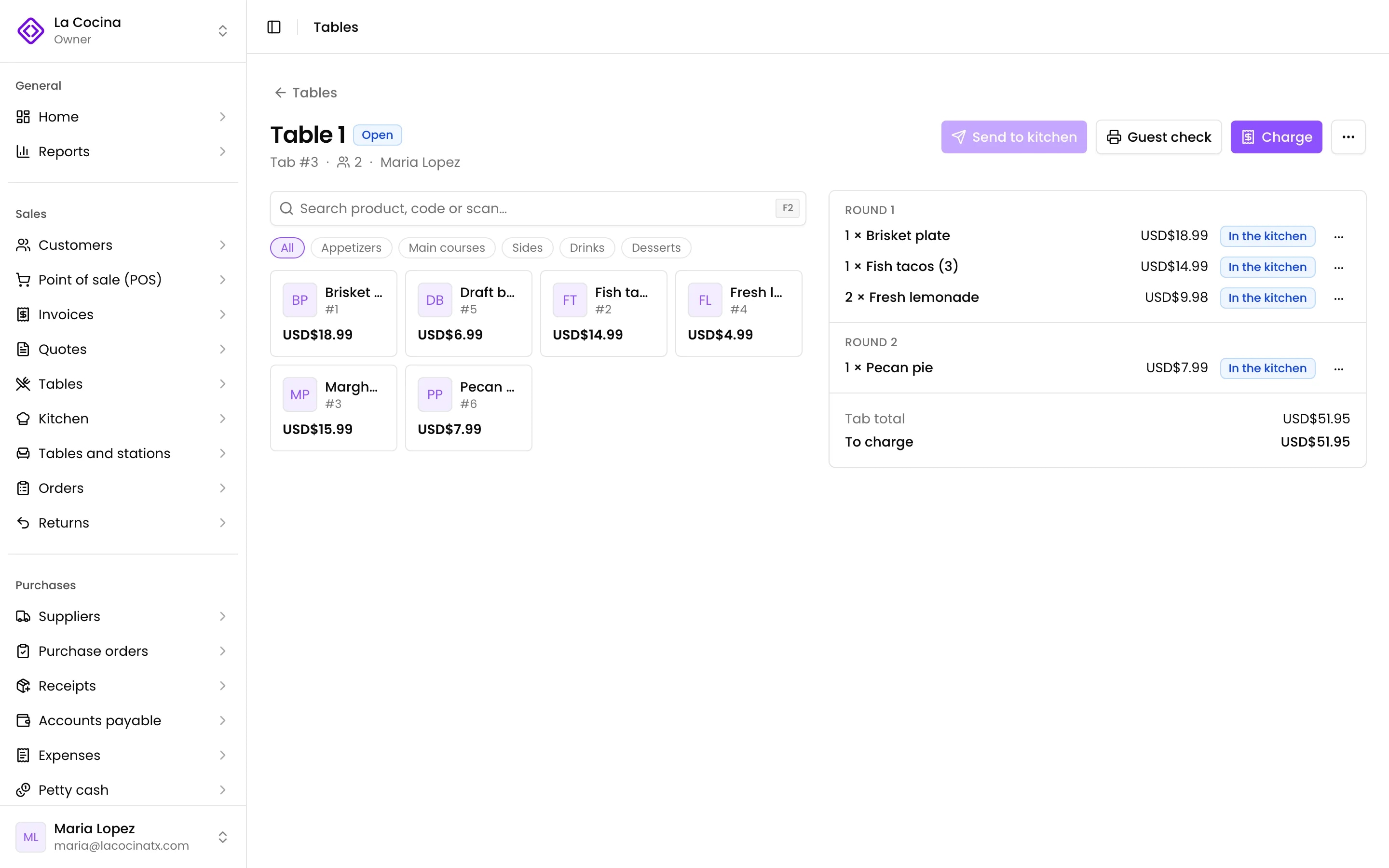Filter products by Main courses
This screenshot has height=868, width=1389.
[x=447, y=248]
